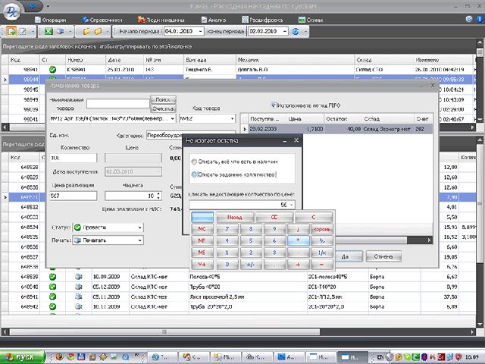485x364 pixels.
Task: Click the Firefox quick launch icon
Action: pyautogui.click(x=60, y=356)
